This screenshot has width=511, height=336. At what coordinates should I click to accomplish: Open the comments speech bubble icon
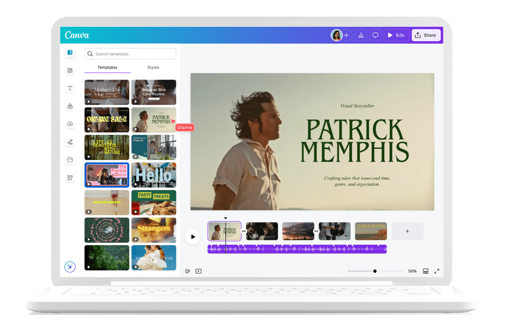tap(375, 35)
